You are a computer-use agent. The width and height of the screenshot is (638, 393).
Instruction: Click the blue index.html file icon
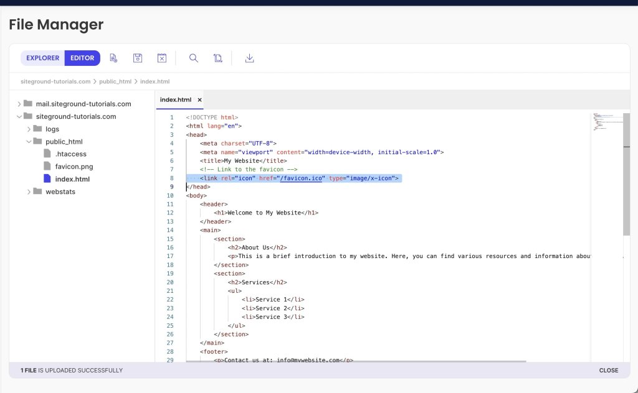[47, 178]
